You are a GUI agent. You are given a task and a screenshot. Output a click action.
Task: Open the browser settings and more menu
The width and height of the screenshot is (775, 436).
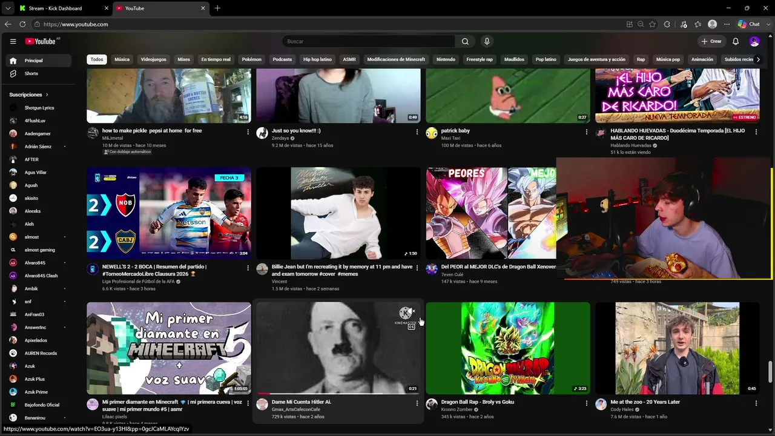click(727, 24)
